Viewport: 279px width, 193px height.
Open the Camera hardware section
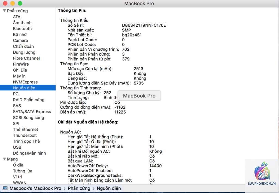click(20, 41)
